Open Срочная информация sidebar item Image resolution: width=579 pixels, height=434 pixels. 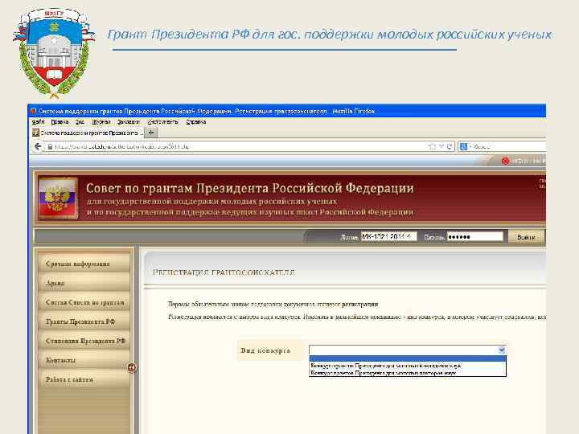point(84,264)
